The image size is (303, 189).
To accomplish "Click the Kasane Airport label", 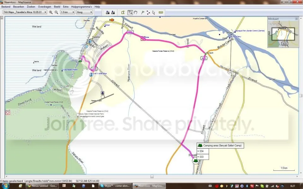I will coord(96,101).
